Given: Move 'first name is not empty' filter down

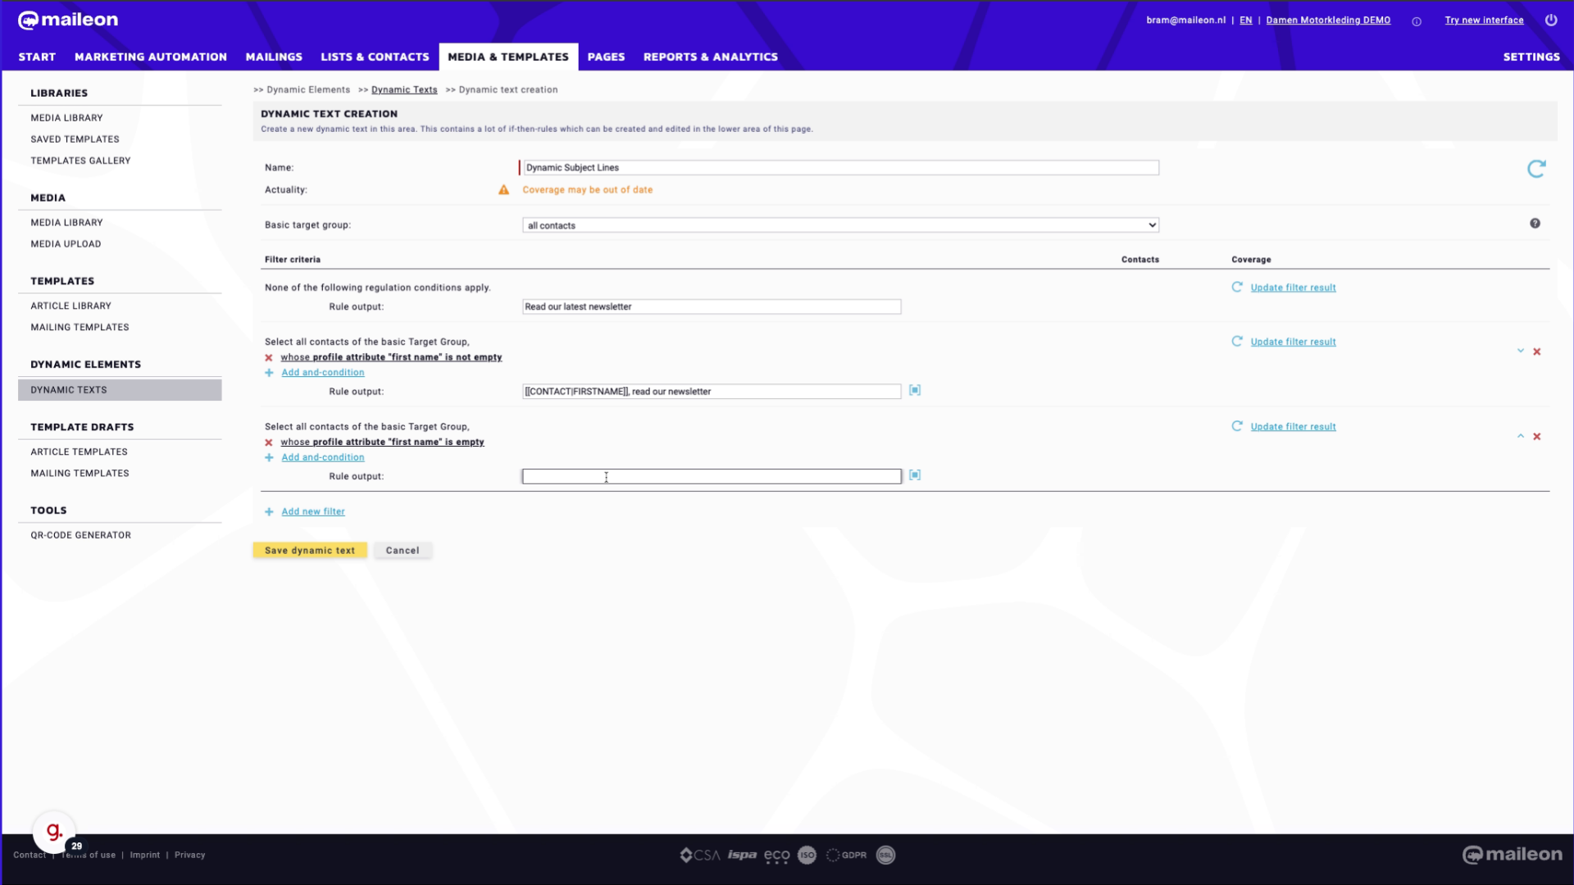Looking at the screenshot, I should (x=1521, y=351).
